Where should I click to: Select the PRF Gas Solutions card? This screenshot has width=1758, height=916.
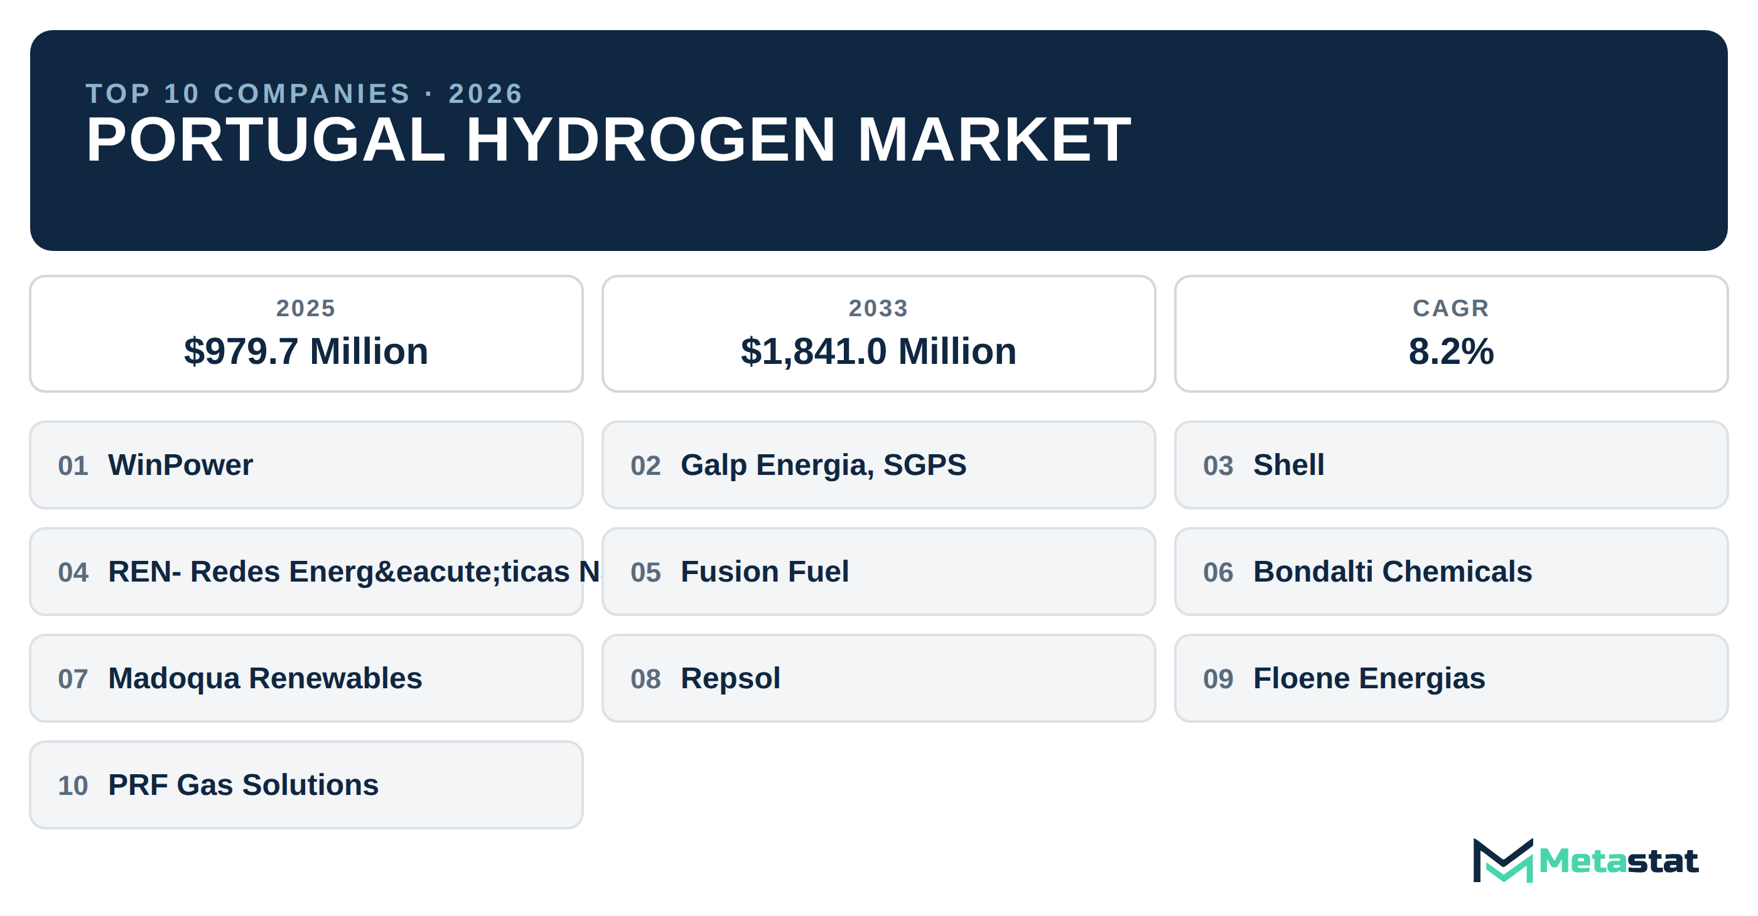click(x=306, y=785)
